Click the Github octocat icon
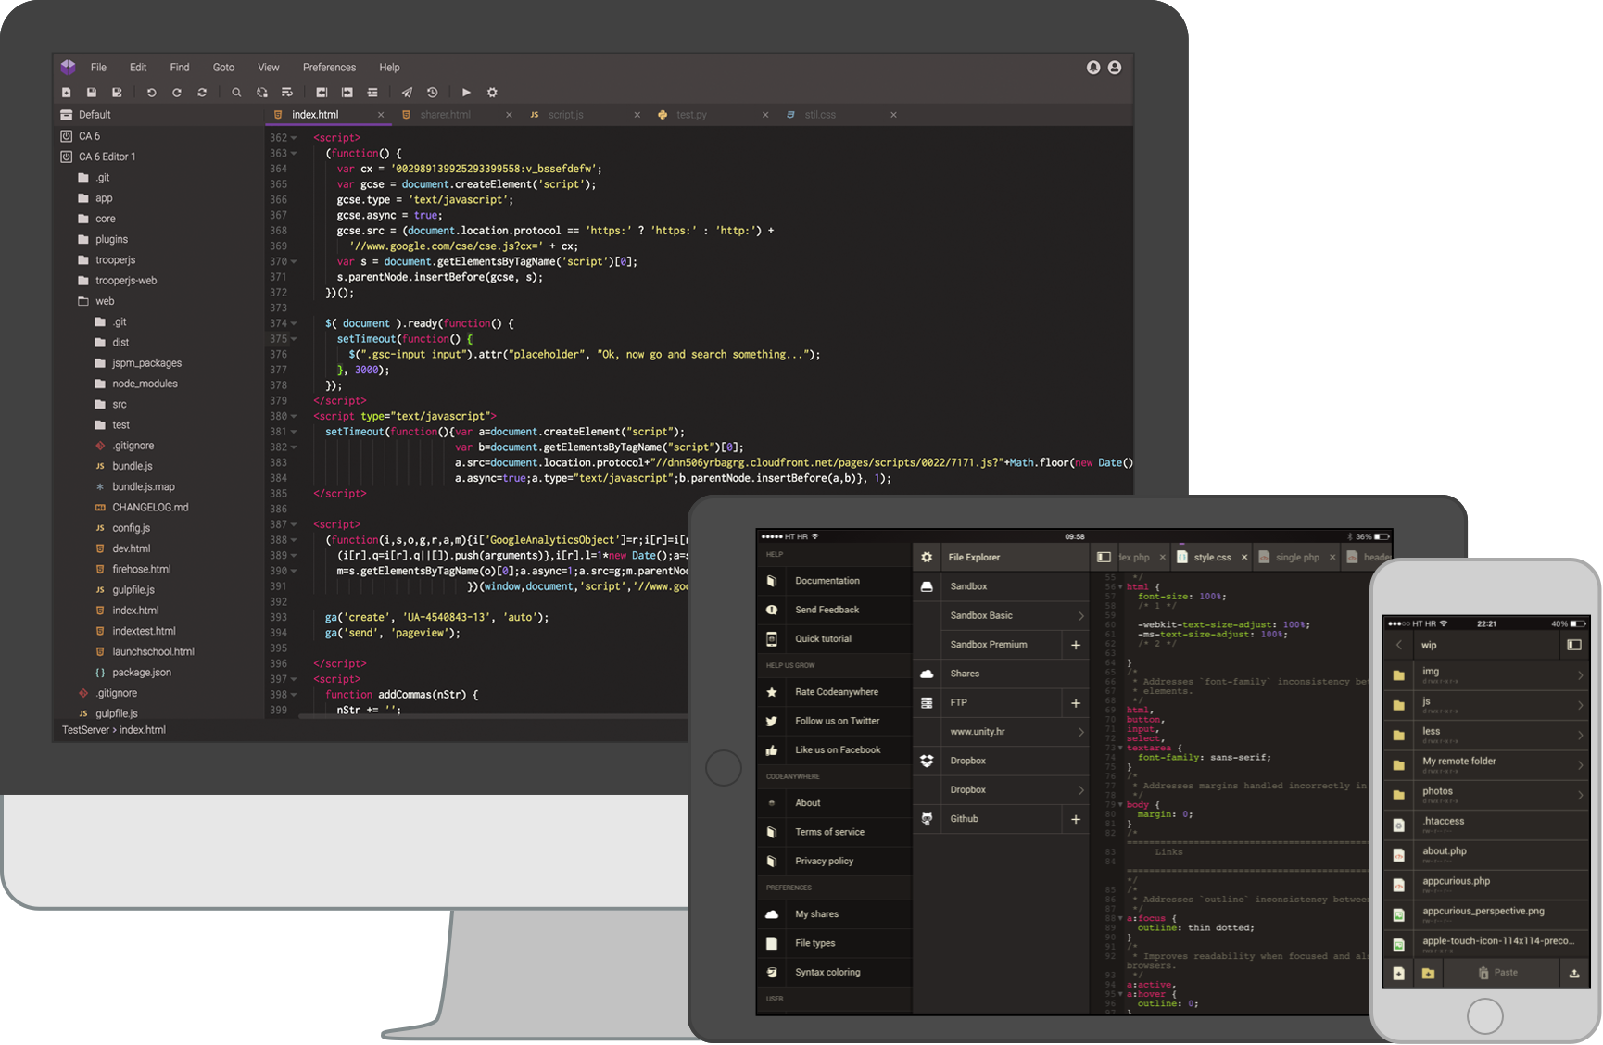This screenshot has width=1603, height=1045. [927, 819]
